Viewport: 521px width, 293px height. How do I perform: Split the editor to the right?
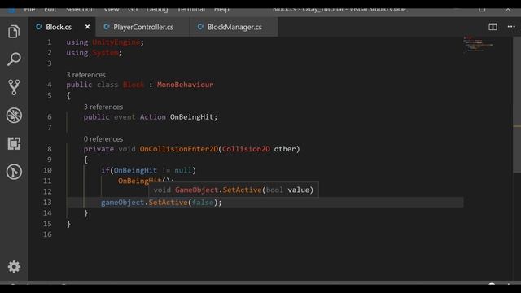click(x=493, y=27)
